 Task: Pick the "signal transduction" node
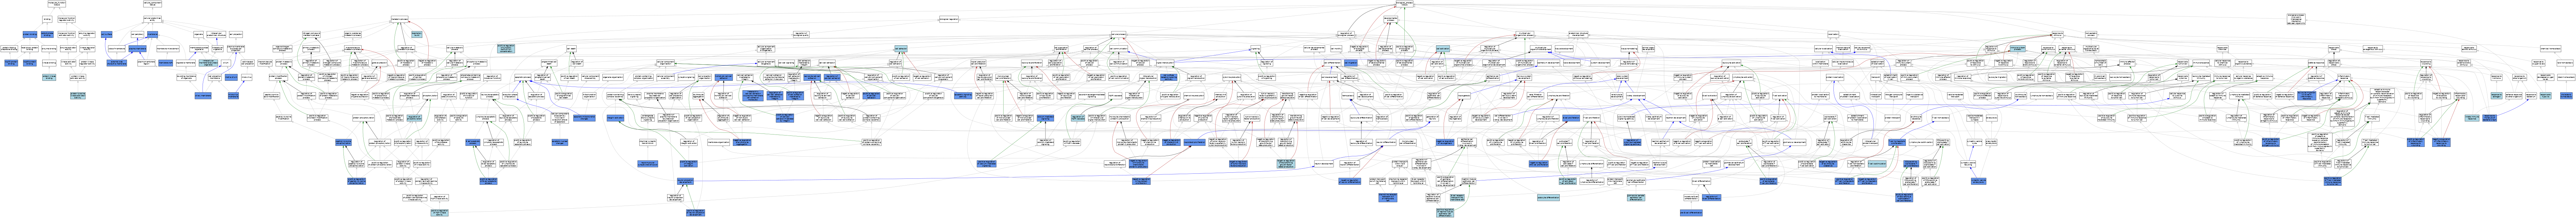(1165, 63)
